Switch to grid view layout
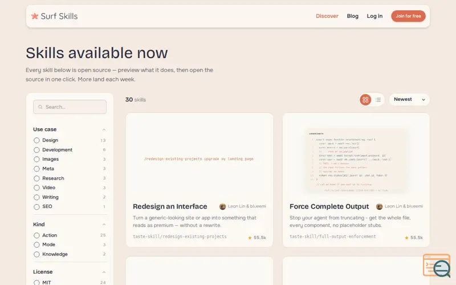Image resolution: width=456 pixels, height=285 pixels. pyautogui.click(x=365, y=100)
